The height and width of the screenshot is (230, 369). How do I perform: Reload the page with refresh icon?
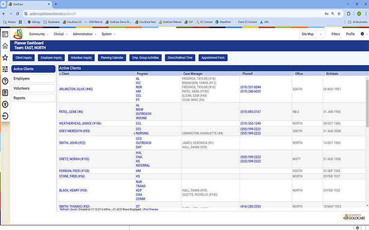[17, 14]
